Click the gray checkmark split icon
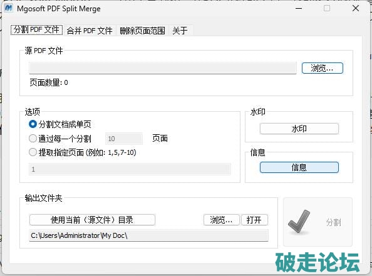Viewport: 372px width, 276px height. (x=299, y=222)
